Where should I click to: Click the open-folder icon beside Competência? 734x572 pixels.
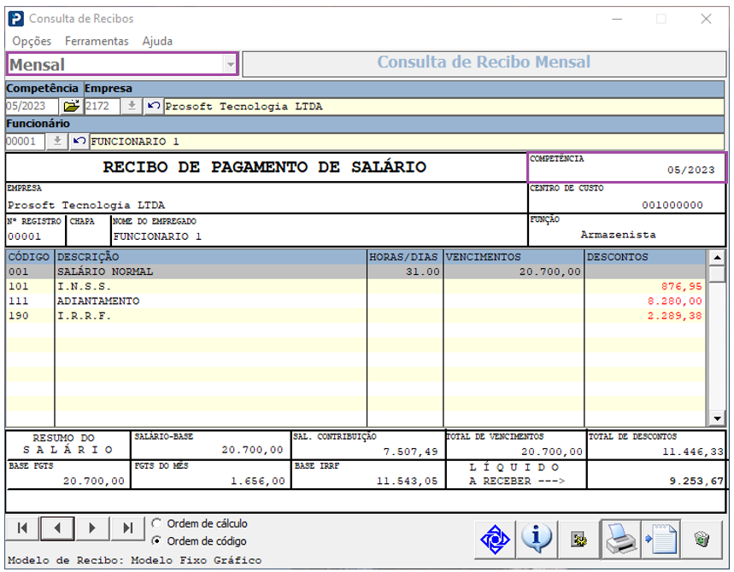point(71,106)
